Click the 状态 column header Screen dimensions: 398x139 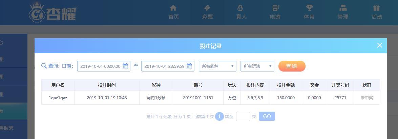tap(367, 85)
